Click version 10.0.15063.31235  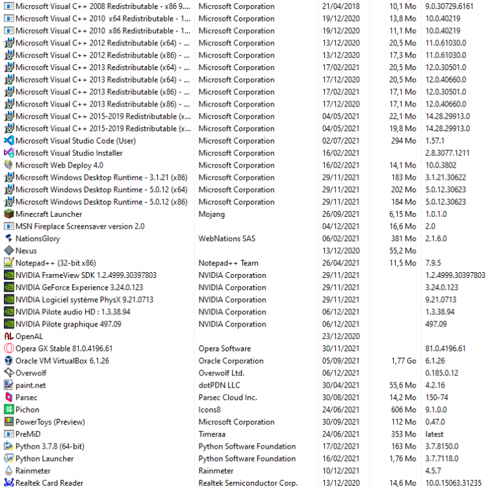tap(453, 483)
